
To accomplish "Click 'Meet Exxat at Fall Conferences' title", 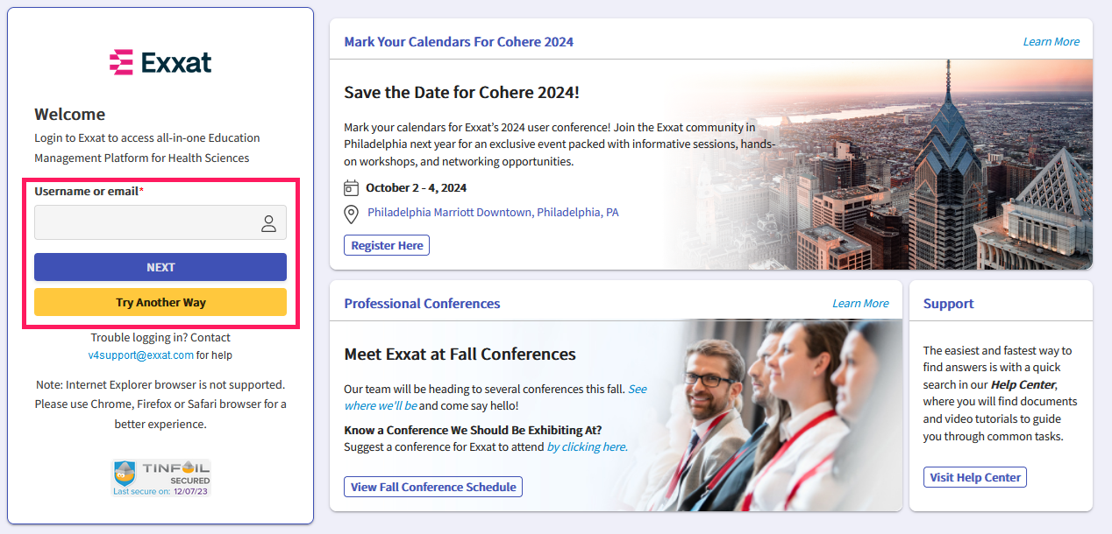I will (460, 355).
